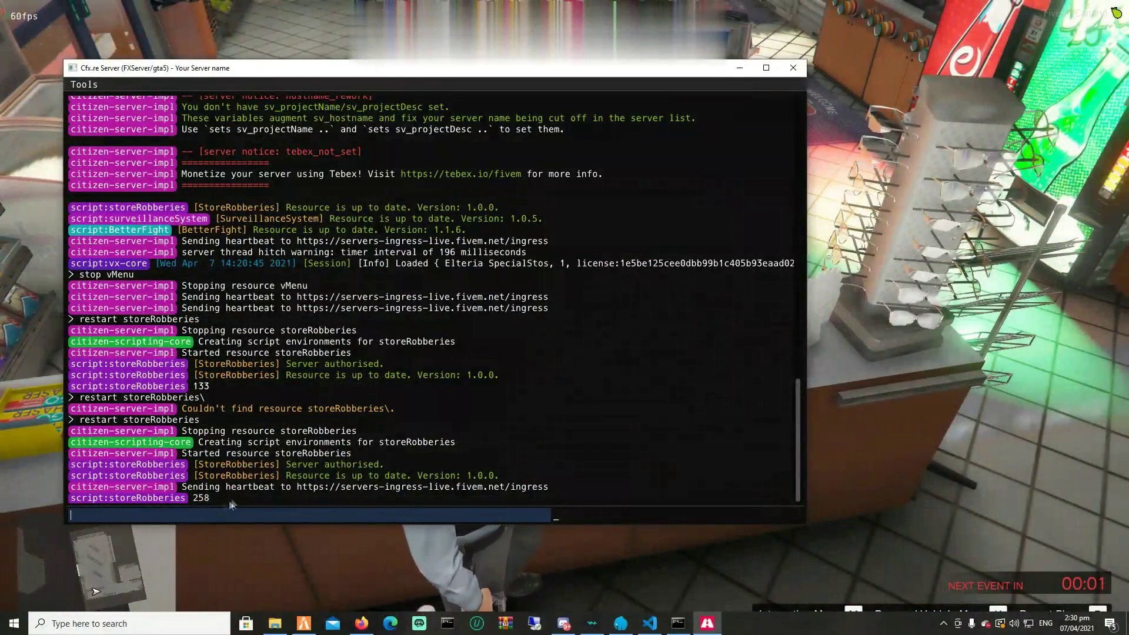Click the 'script:BetterFight' label
Image resolution: width=1129 pixels, height=635 pixels.
120,230
